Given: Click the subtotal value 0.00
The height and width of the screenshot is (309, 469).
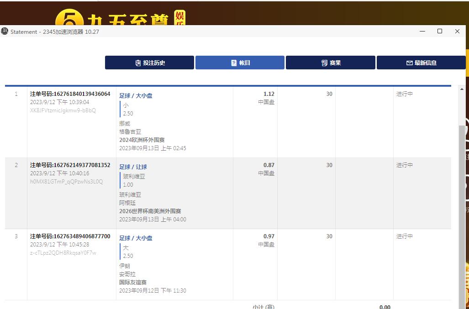Looking at the screenshot, I should (x=385, y=307).
